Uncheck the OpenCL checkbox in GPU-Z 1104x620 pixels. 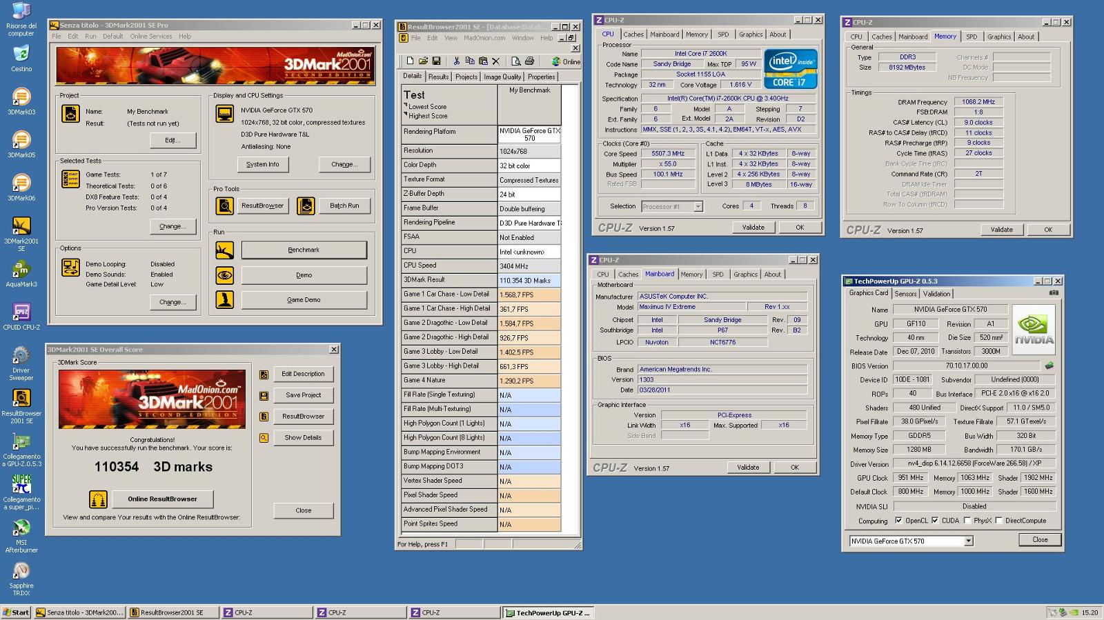[898, 521]
